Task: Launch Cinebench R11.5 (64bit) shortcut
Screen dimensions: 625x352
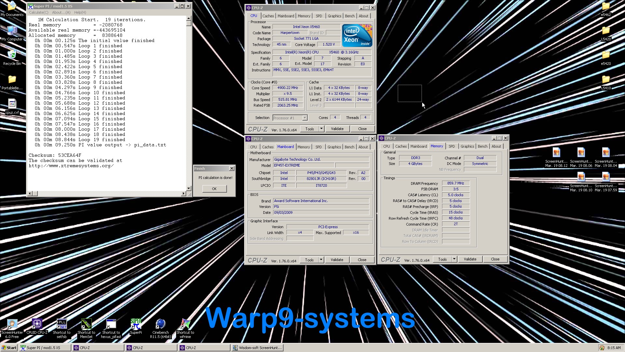Action: pos(160,329)
